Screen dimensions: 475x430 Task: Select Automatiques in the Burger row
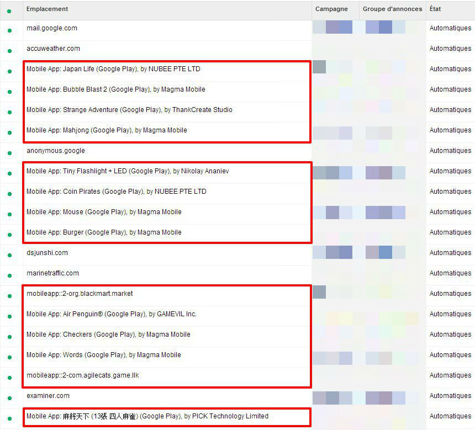pyautogui.click(x=451, y=232)
